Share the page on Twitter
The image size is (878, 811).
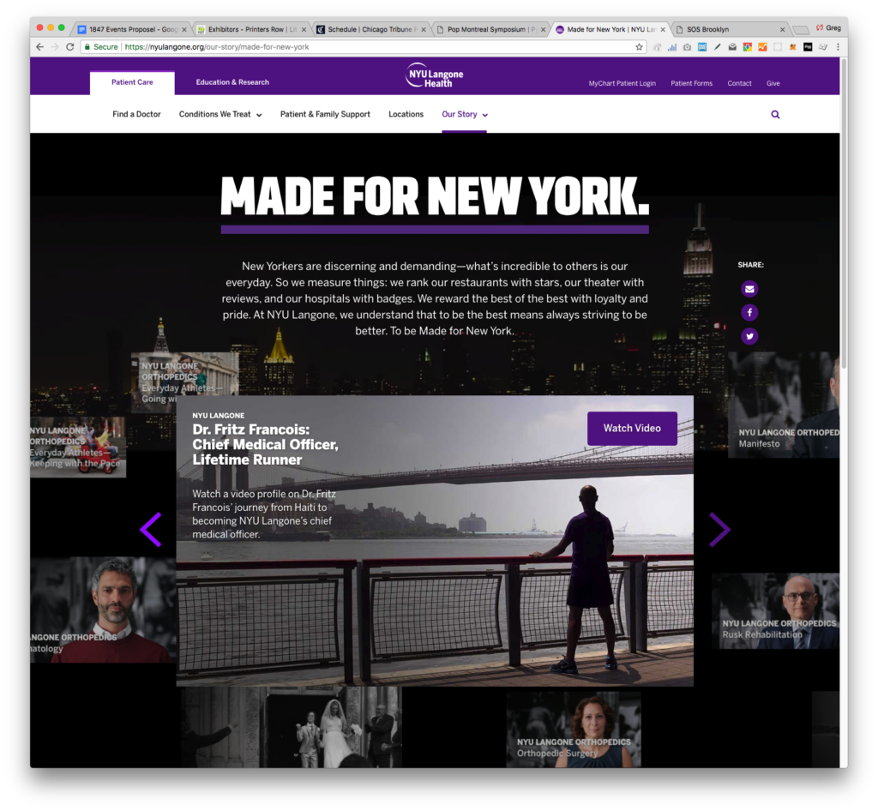pos(749,336)
